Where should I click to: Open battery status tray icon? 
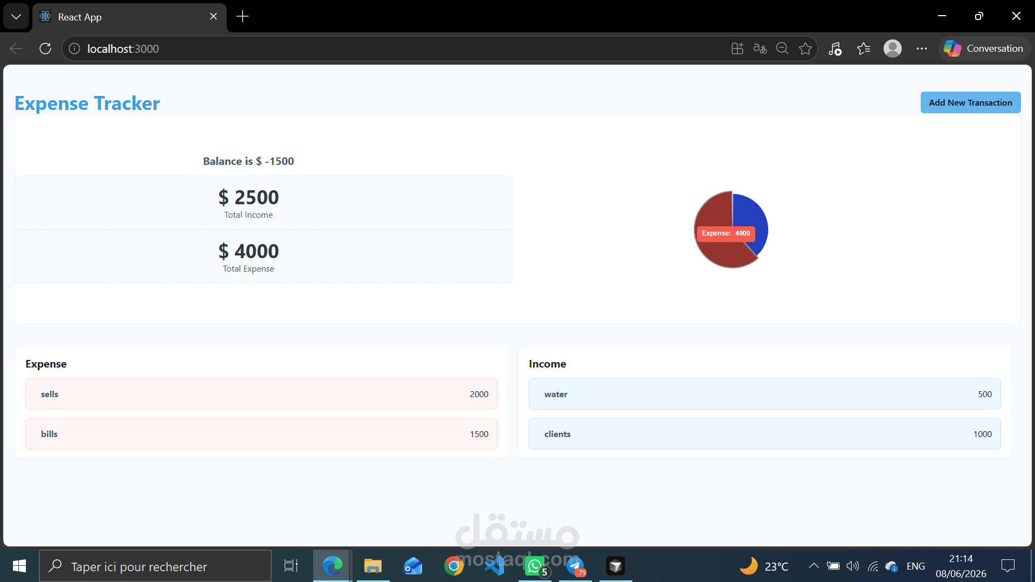[833, 566]
